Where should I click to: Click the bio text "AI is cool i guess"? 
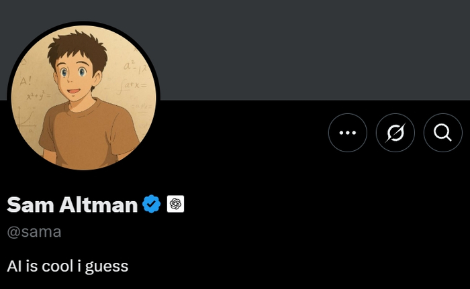click(67, 266)
